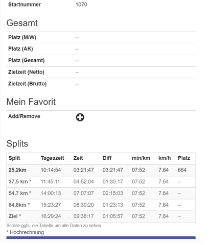Image resolution: width=210 pixels, height=245 pixels.
Task: Click the Platz column header
Action: pos(184,158)
